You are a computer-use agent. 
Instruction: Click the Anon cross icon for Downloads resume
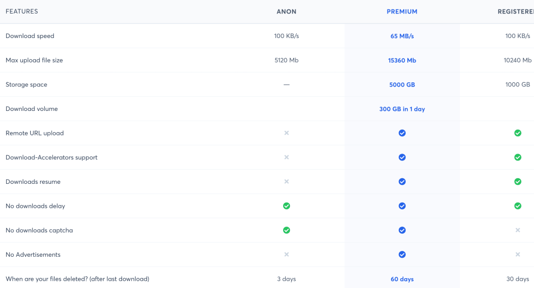(x=286, y=182)
